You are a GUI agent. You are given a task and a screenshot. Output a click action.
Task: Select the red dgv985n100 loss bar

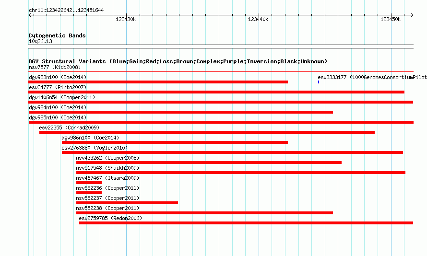pos(221,122)
